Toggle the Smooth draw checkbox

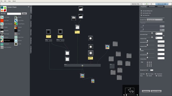pos(147,76)
